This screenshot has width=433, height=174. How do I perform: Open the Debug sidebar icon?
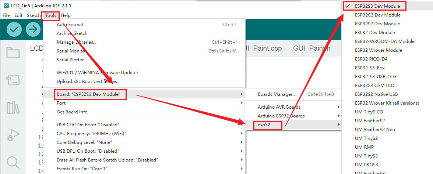[x=13, y=135]
